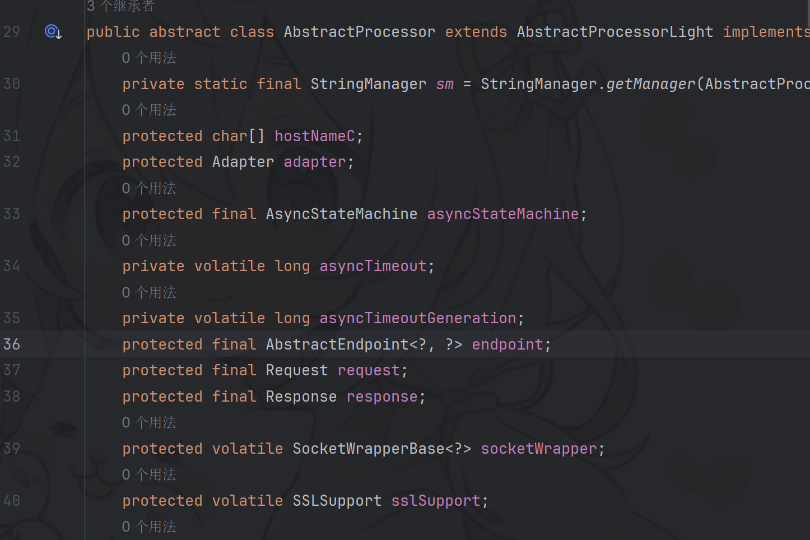Show usages hint above asyncTimeoutGeneration field
810x540 pixels.
149,292
